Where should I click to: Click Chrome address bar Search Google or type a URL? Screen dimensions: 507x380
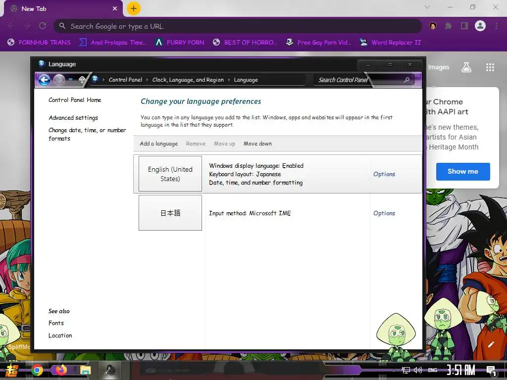(238, 26)
